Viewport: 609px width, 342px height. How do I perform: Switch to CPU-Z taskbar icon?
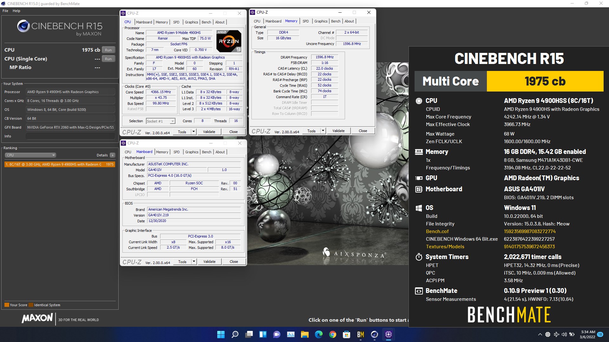click(389, 334)
